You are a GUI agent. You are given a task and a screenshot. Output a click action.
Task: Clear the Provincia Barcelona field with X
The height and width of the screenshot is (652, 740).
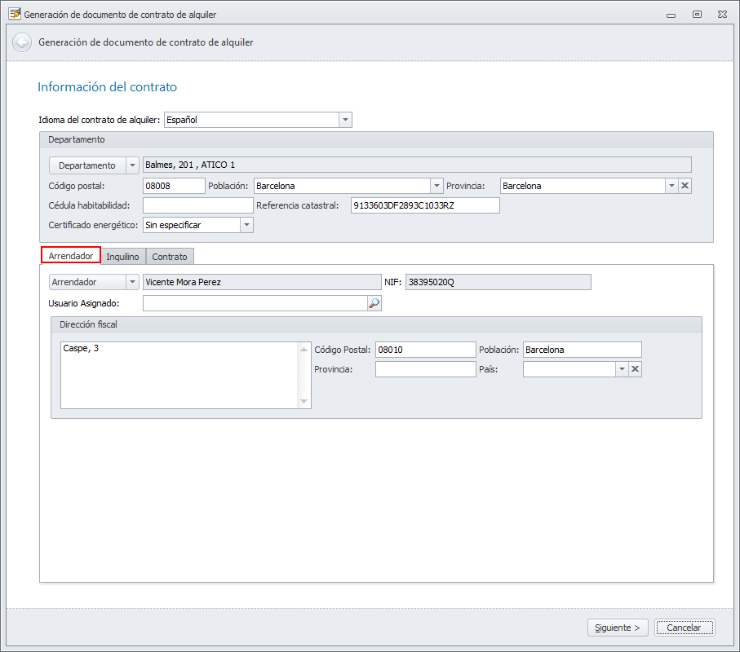click(x=685, y=186)
